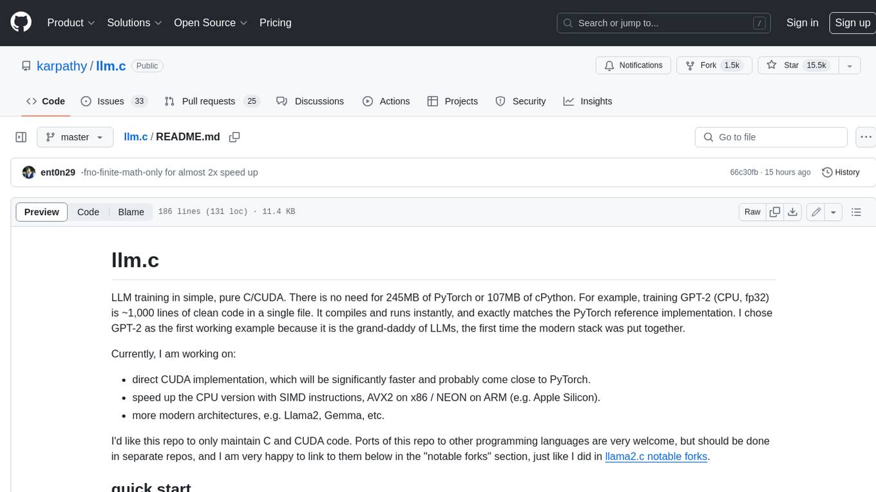Open the llm.c repository title link
Viewport: 876px width, 492px height.
(111, 66)
